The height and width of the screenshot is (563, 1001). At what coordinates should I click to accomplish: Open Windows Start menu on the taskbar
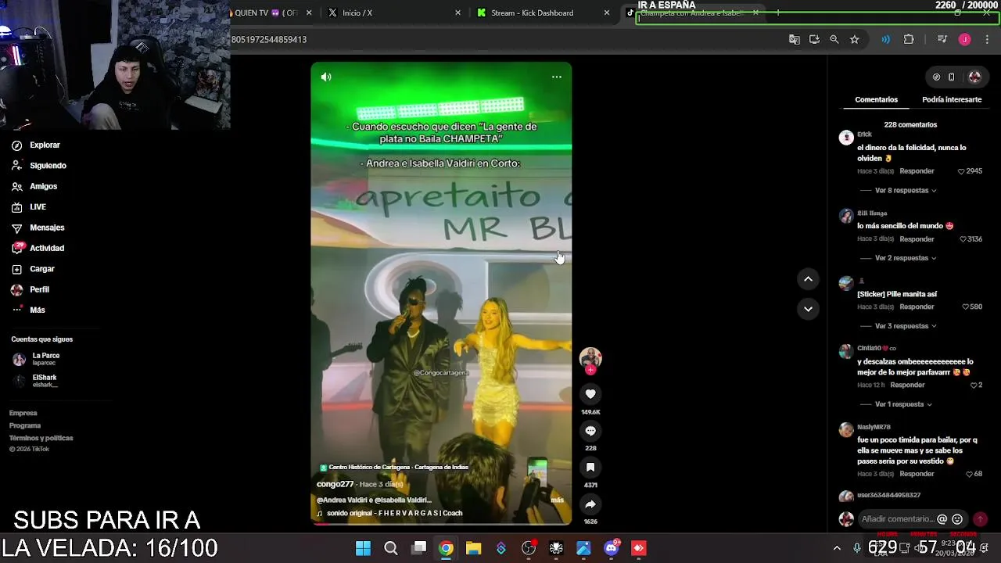(363, 548)
